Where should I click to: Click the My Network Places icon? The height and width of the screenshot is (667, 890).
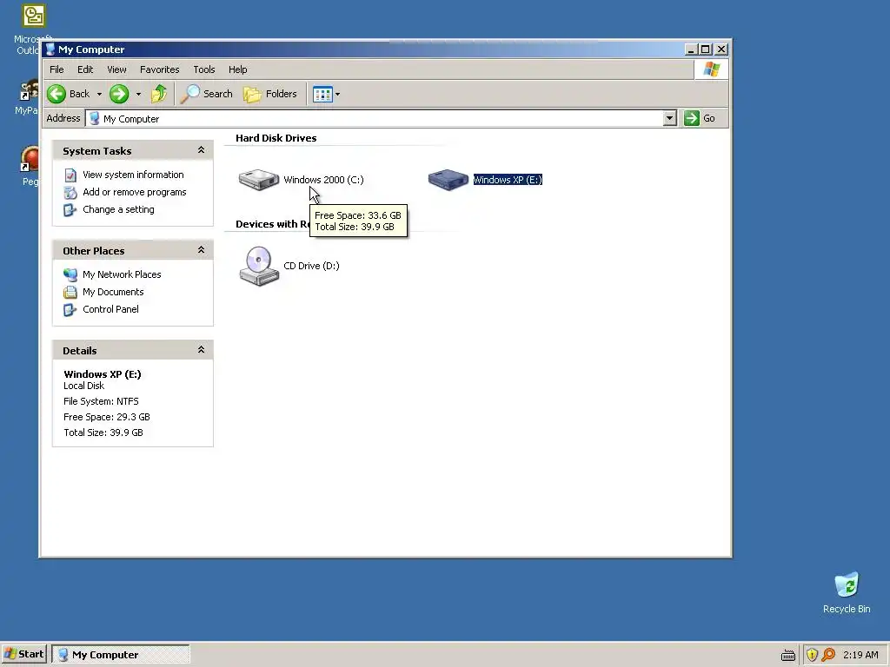(70, 274)
